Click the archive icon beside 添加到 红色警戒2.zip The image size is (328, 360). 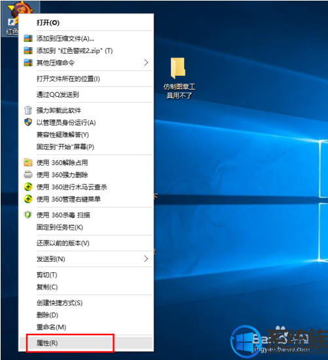tap(28, 50)
